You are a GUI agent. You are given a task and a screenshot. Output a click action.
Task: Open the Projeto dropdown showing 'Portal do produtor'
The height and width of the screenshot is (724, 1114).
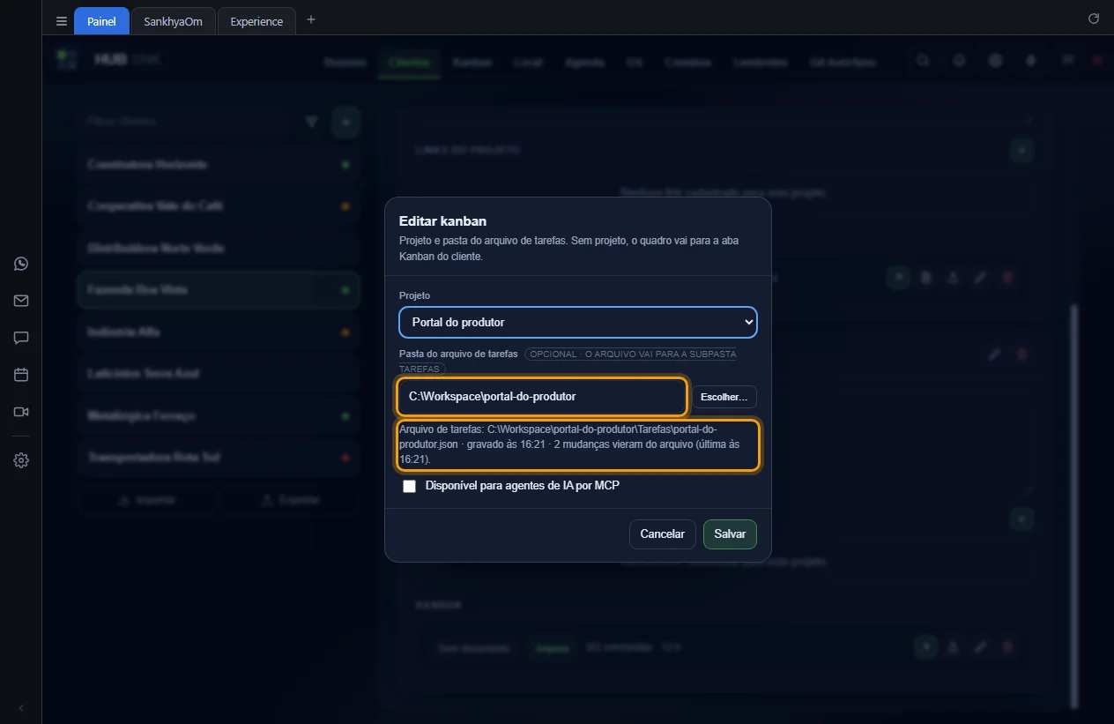point(578,322)
